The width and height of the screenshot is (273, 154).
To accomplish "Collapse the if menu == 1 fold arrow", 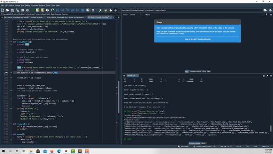I will coord(11,139).
